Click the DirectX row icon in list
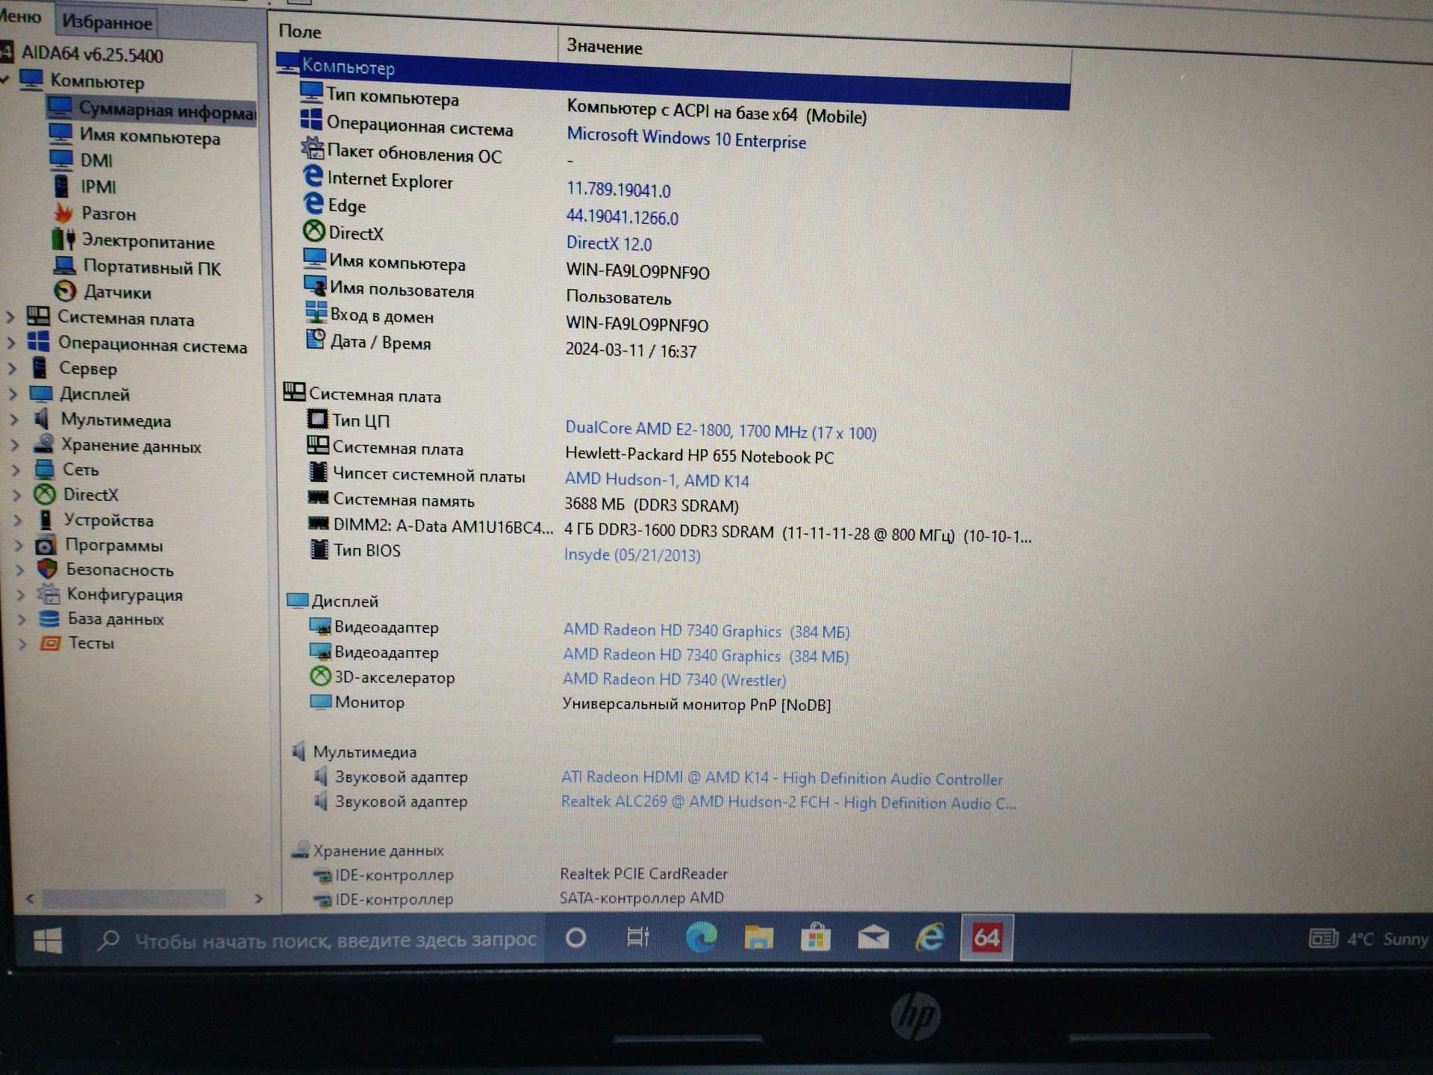This screenshot has width=1433, height=1075. point(314,231)
